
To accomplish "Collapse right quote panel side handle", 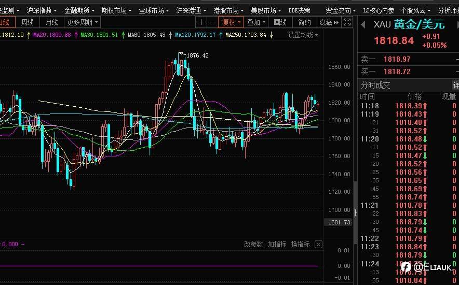I will (355, 212).
